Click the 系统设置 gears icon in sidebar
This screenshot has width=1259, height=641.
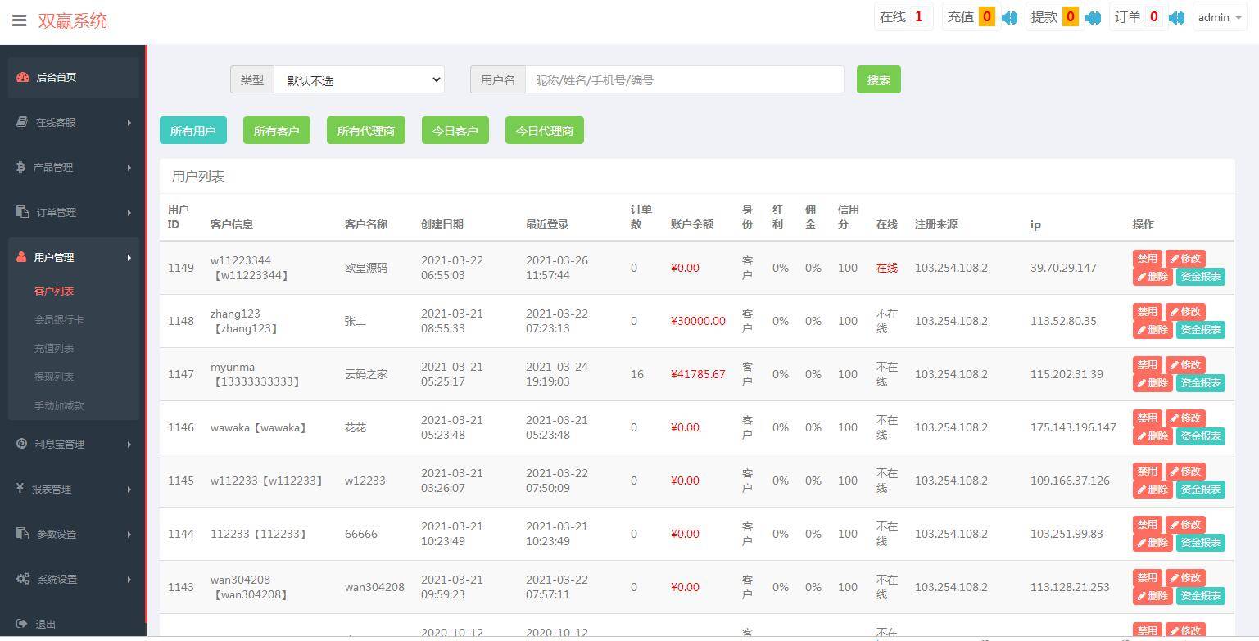[23, 579]
